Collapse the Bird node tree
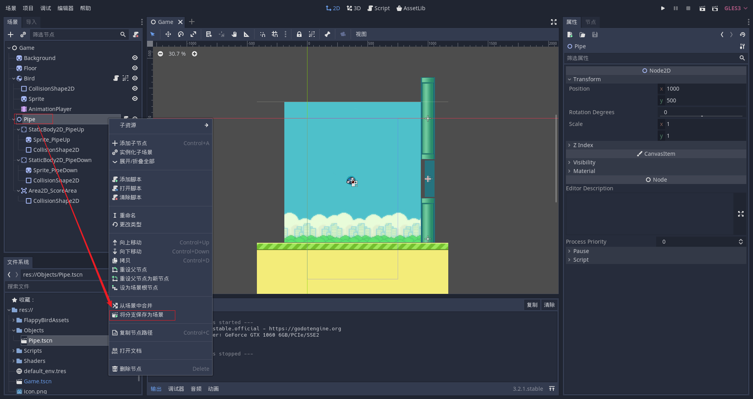The height and width of the screenshot is (399, 753). pos(14,78)
